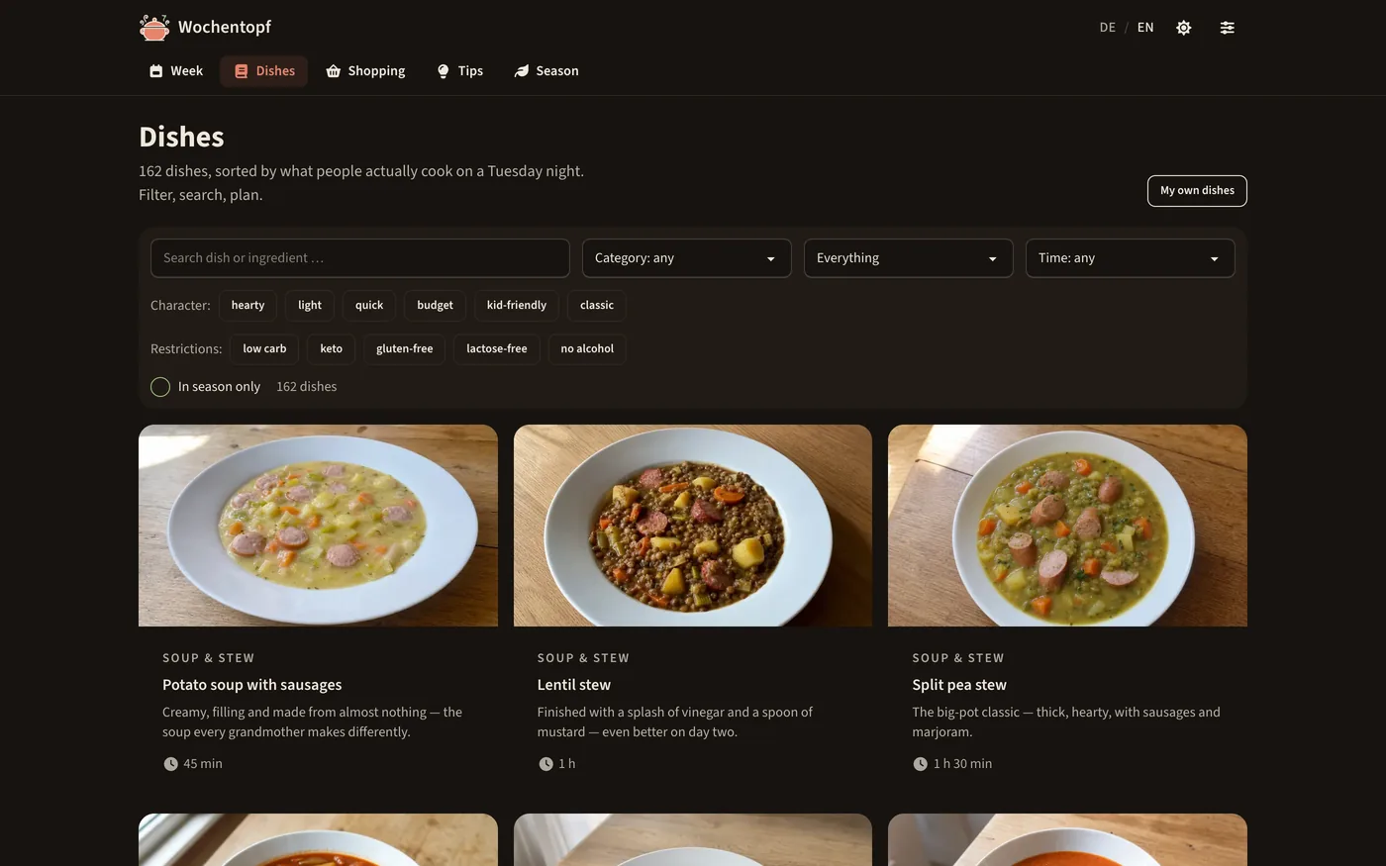The width and height of the screenshot is (1386, 866).
Task: Click the '45 min' cooking time text
Action: coord(203,764)
